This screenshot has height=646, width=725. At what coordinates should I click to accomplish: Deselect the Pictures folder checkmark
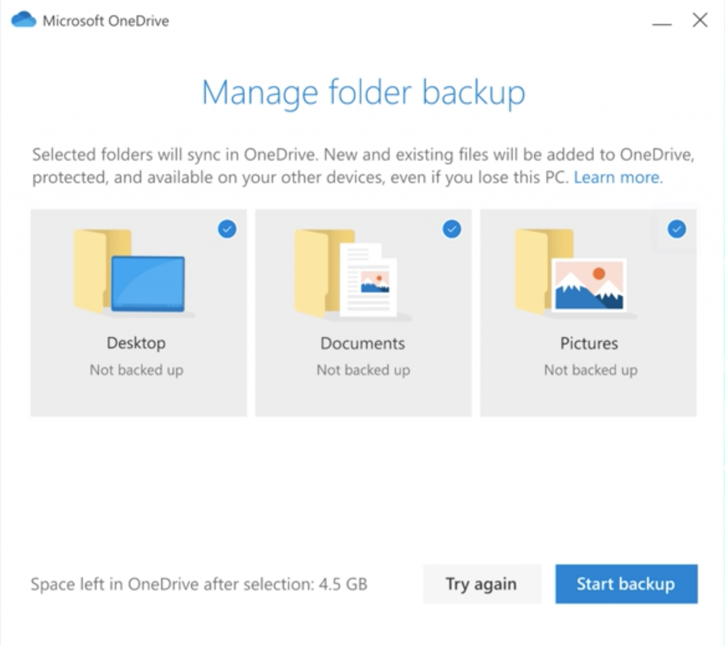coord(677,229)
